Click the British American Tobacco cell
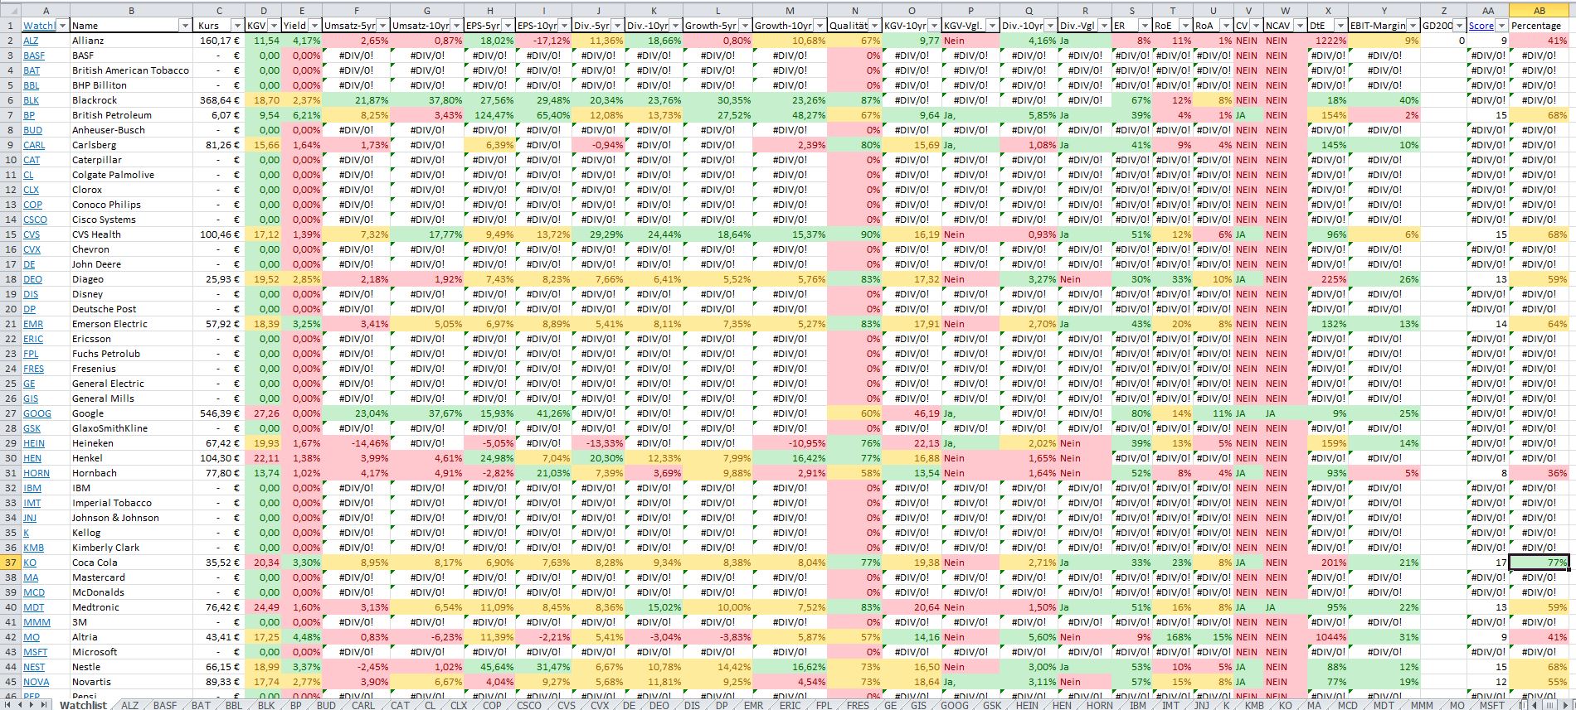Image resolution: width=1576 pixels, height=710 pixels. (x=131, y=70)
